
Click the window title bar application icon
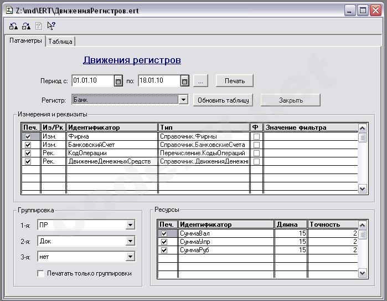point(9,10)
